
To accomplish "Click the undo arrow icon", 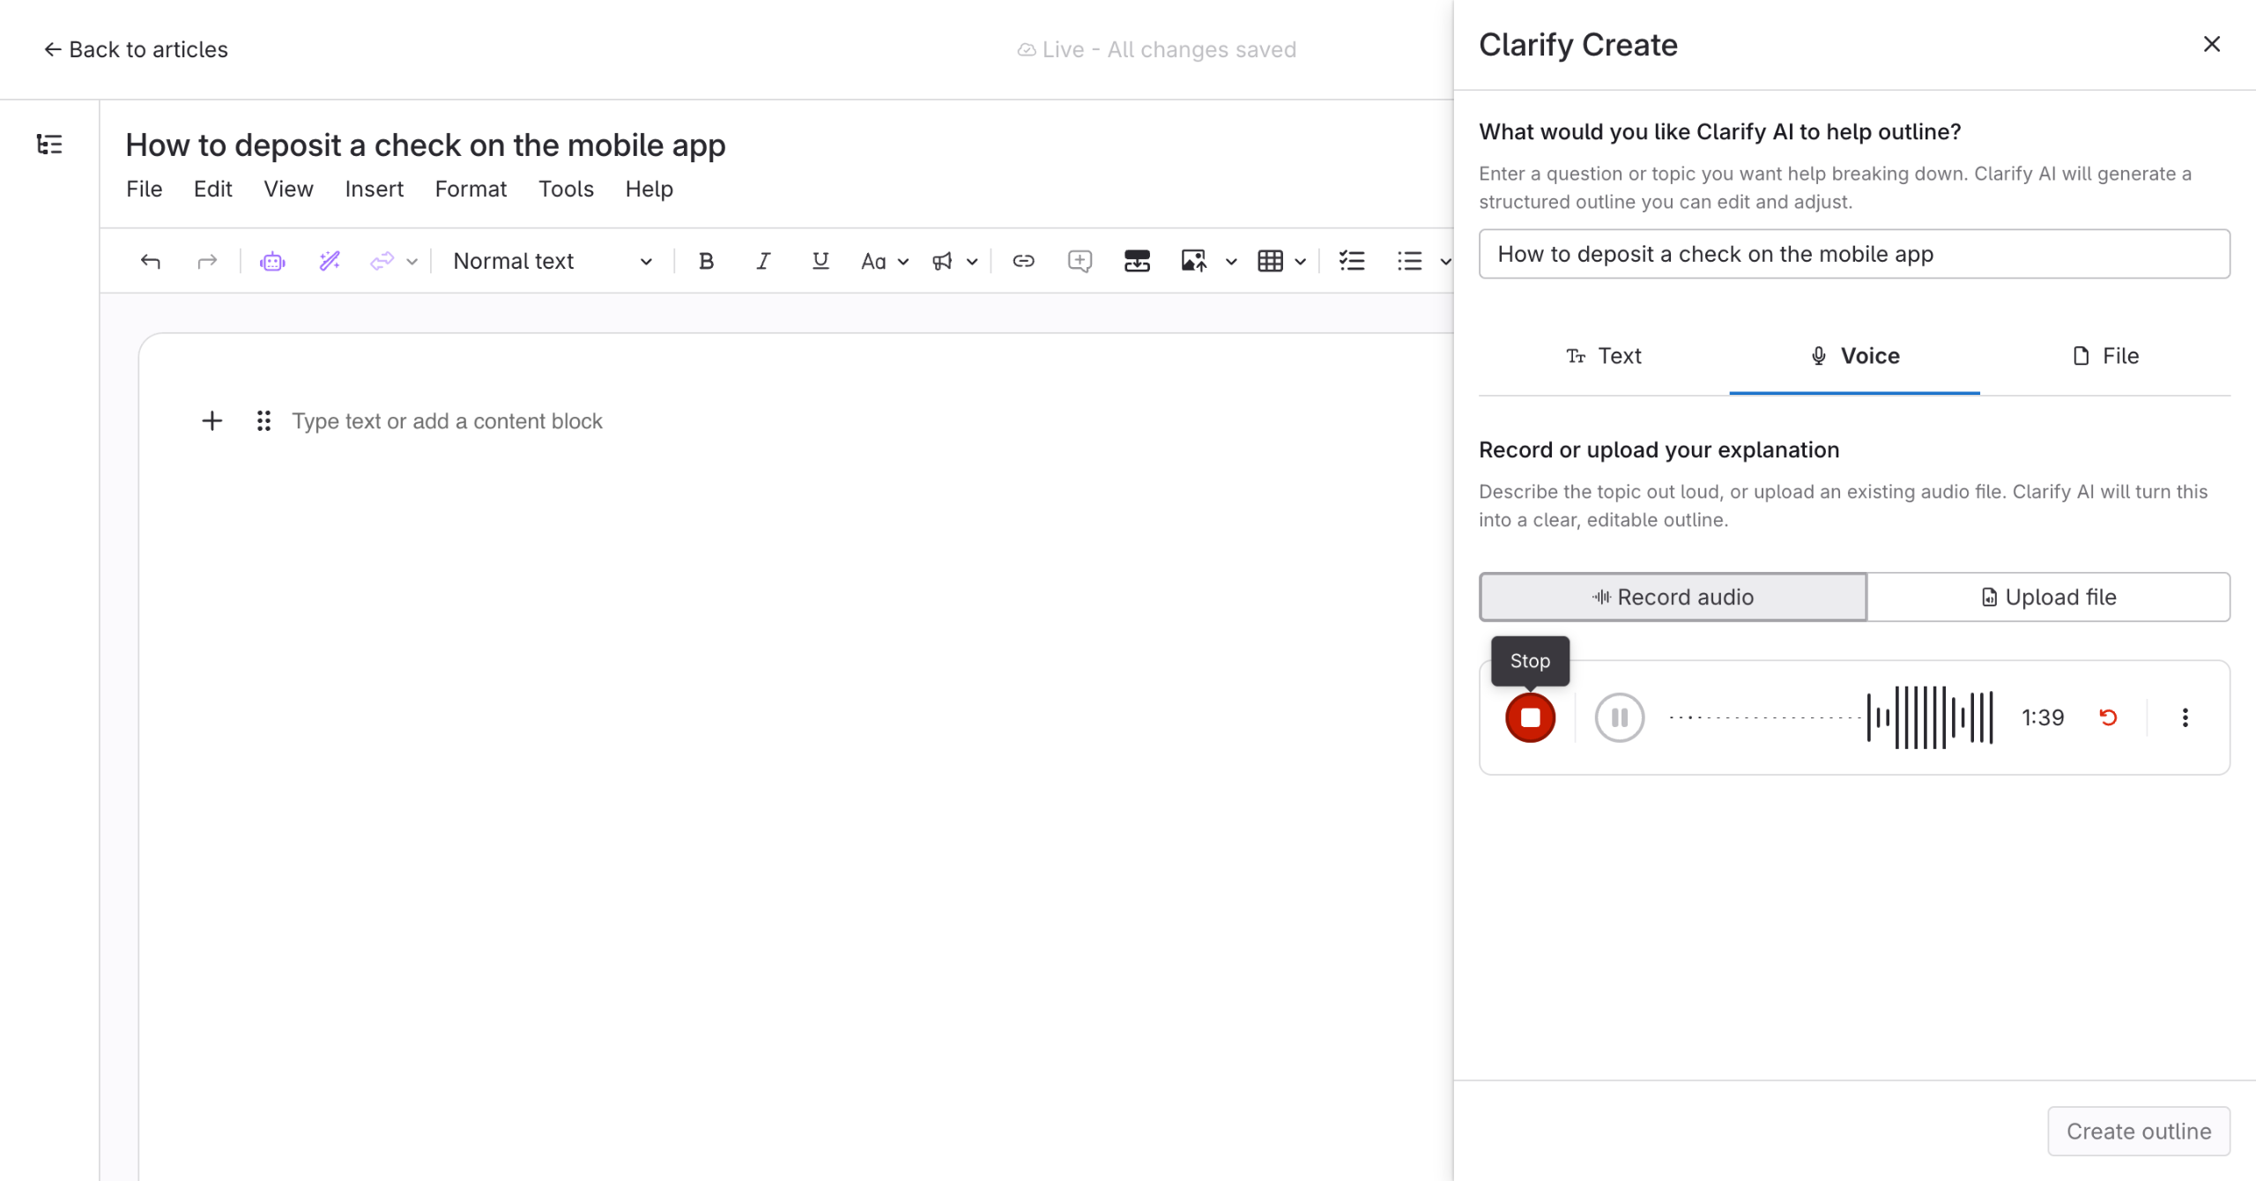I will pos(151,261).
